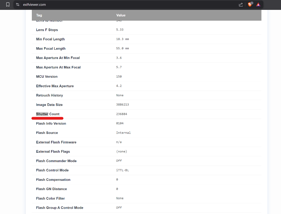Click the share page icon
281x214 pixels.
point(240,4)
